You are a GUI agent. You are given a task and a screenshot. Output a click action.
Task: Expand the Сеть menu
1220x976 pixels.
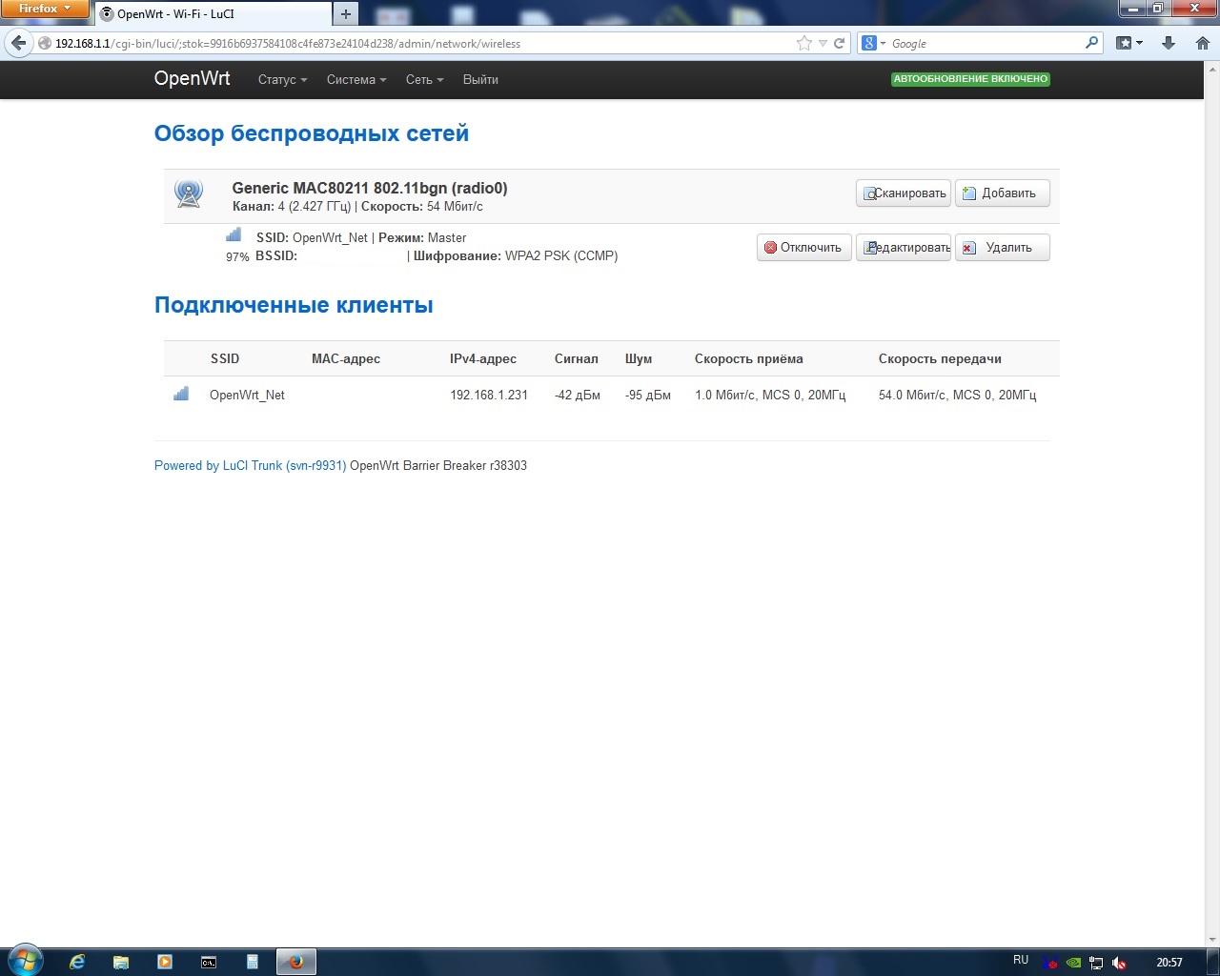click(425, 80)
